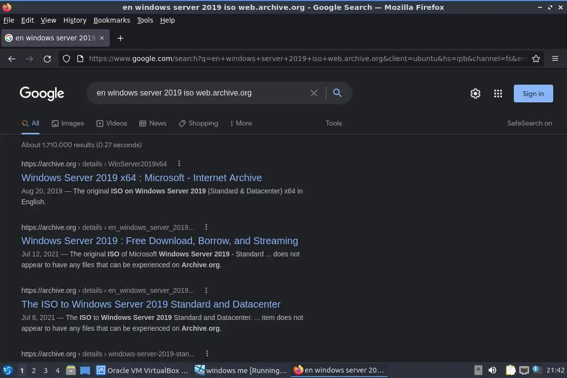The height and width of the screenshot is (378, 567).
Task: Switch to workspace 4 in the taskbar
Action: 57,371
